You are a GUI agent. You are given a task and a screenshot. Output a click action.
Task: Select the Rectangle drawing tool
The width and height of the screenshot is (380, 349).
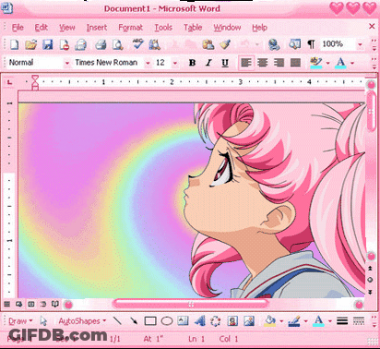[x=150, y=321]
